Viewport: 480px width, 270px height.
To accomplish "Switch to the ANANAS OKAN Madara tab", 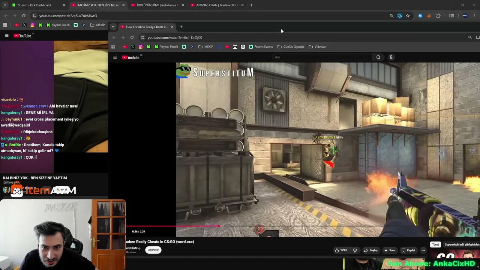I will 217,5.
